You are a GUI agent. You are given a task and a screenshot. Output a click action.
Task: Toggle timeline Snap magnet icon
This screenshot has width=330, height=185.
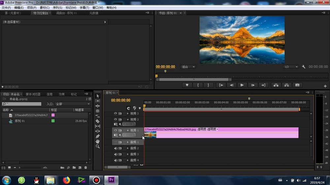click(129, 108)
